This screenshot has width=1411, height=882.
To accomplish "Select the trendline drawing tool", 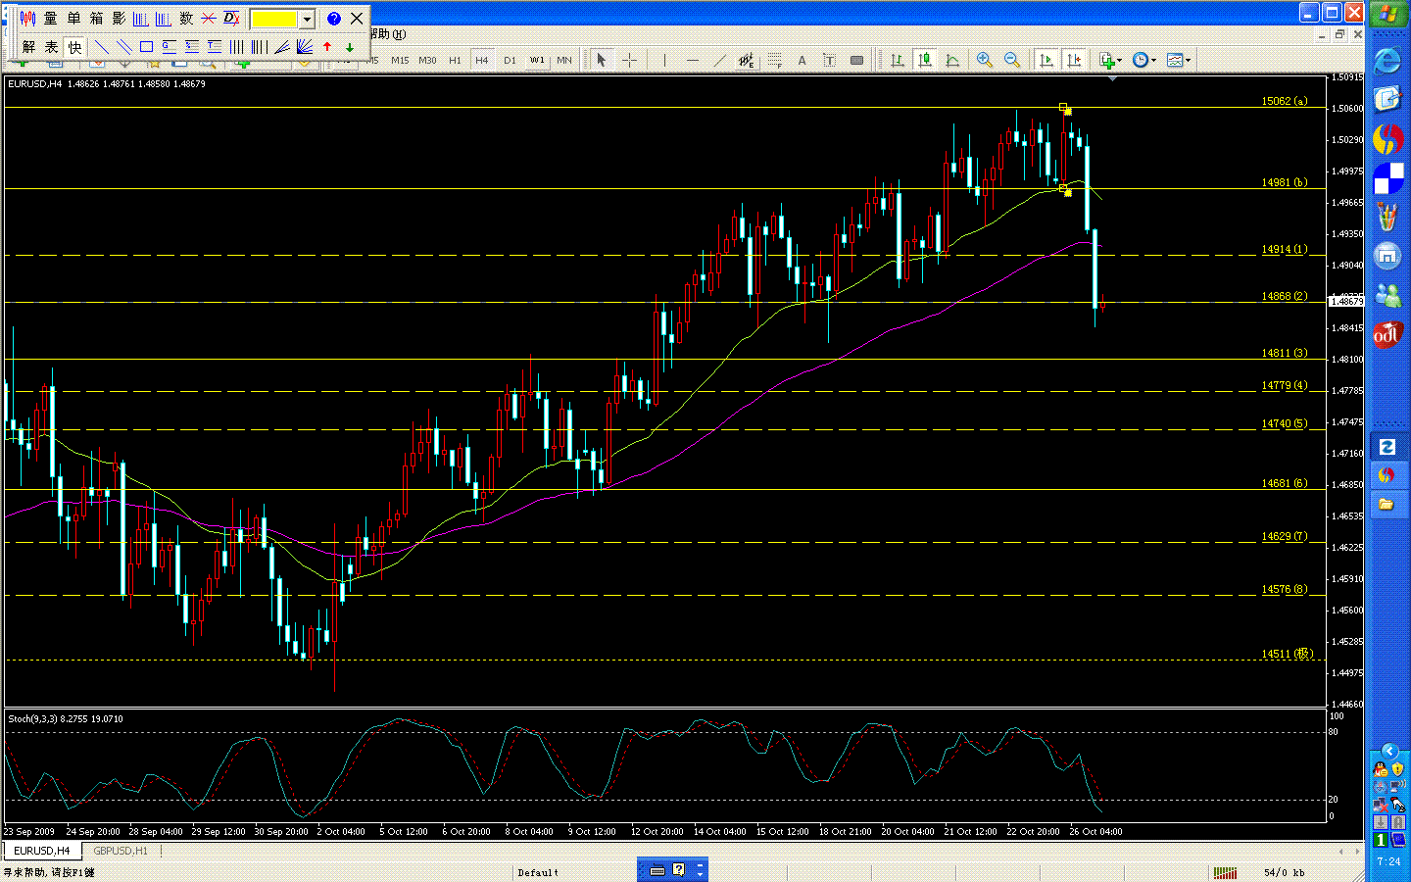I will (719, 60).
